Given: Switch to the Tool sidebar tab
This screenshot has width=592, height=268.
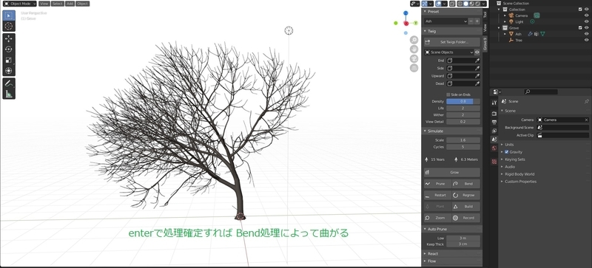Looking at the screenshot, I should [x=485, y=14].
